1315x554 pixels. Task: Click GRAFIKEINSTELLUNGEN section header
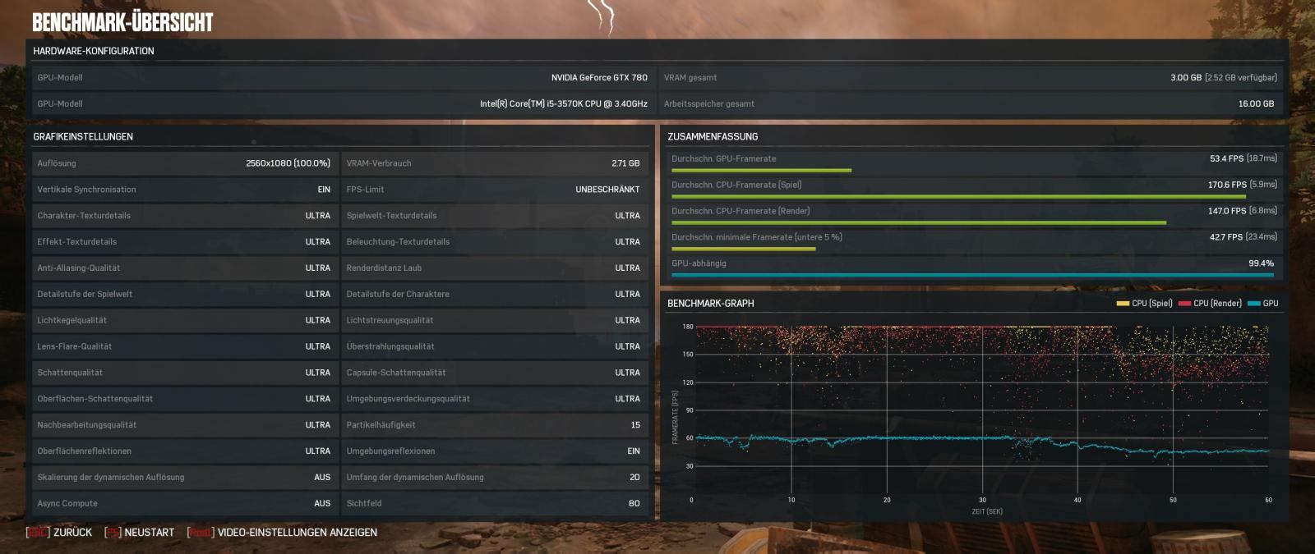[x=83, y=137]
